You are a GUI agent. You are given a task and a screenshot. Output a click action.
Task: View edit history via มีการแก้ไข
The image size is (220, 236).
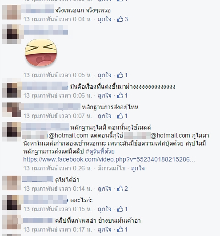[x=112, y=168]
